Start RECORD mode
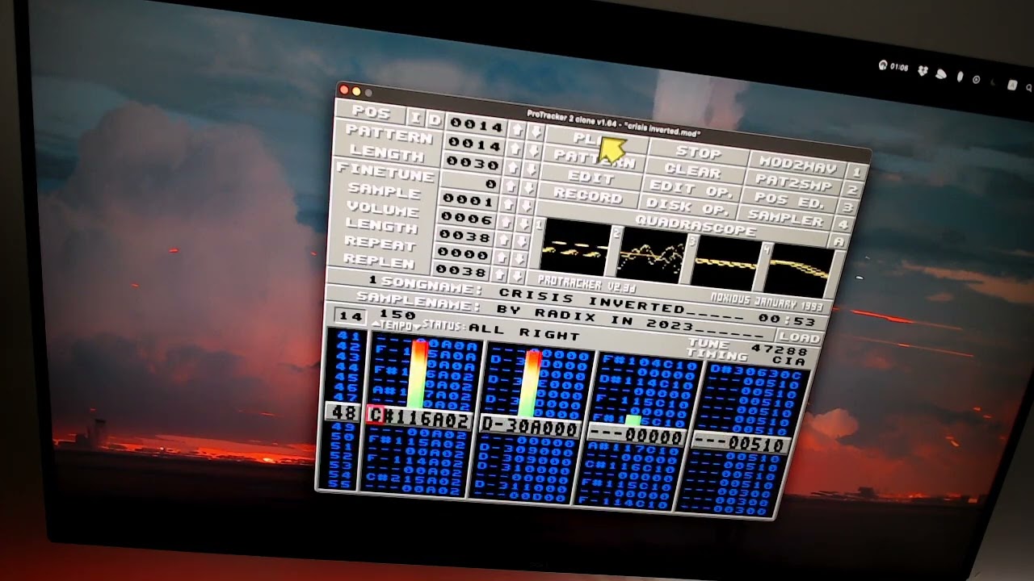1034x581 pixels. [589, 196]
